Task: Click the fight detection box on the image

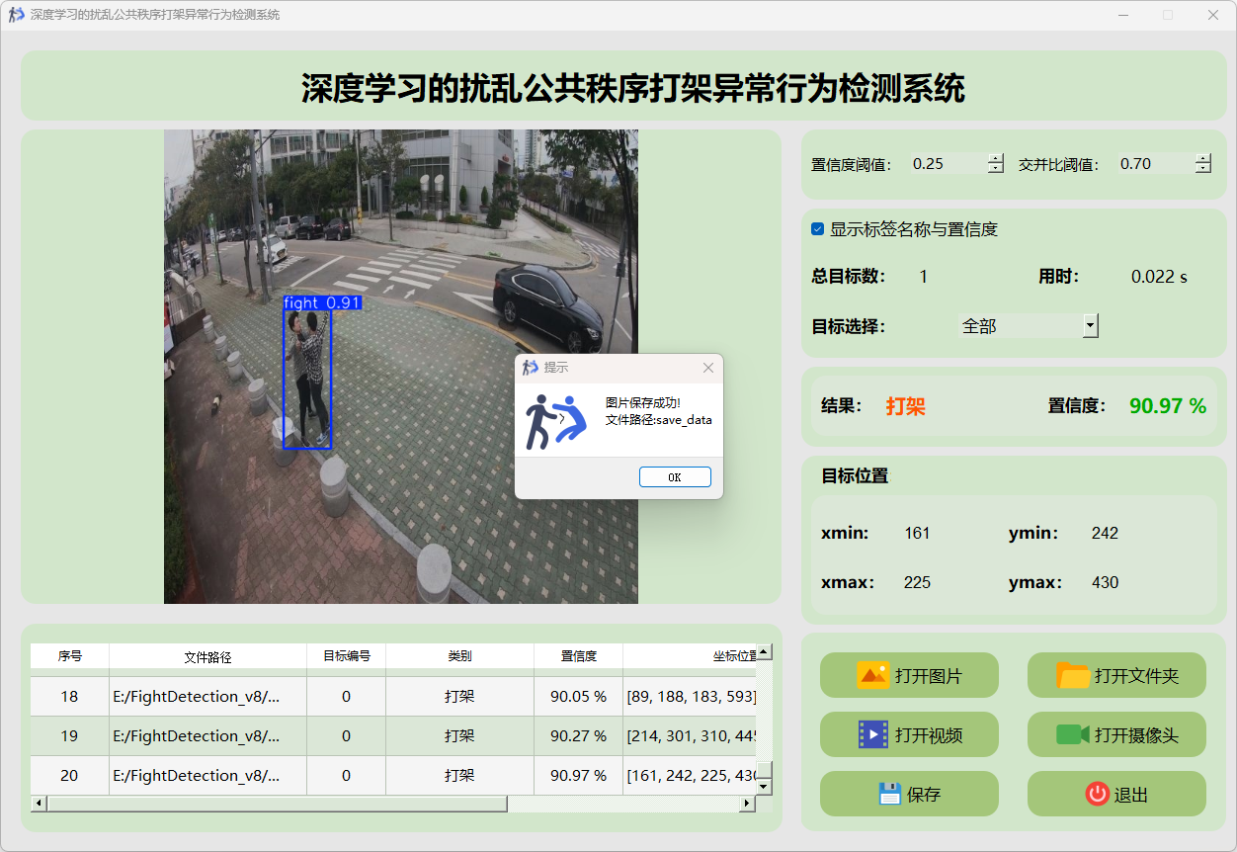Action: (307, 376)
